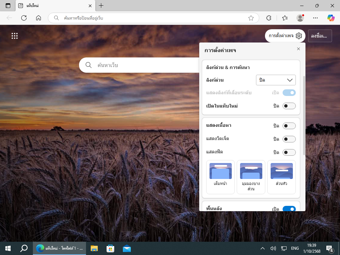Viewport: 340px width, 255px height.
Task: Open the apps grid launcher
Action: (x=15, y=36)
